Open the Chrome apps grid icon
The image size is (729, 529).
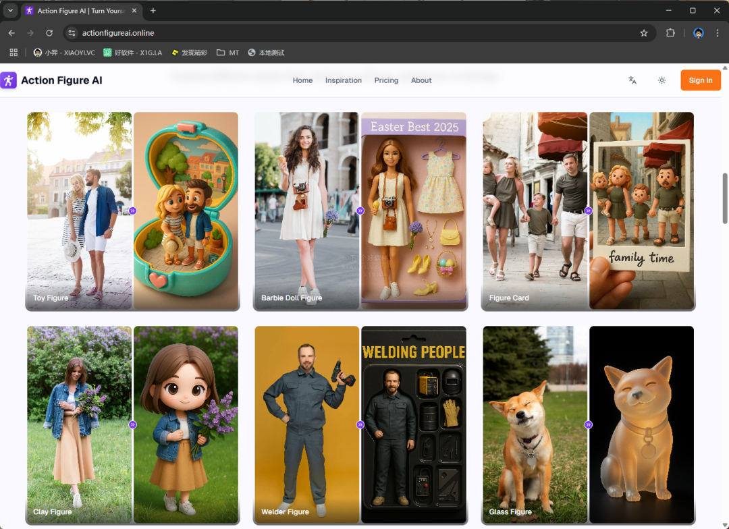(13, 53)
